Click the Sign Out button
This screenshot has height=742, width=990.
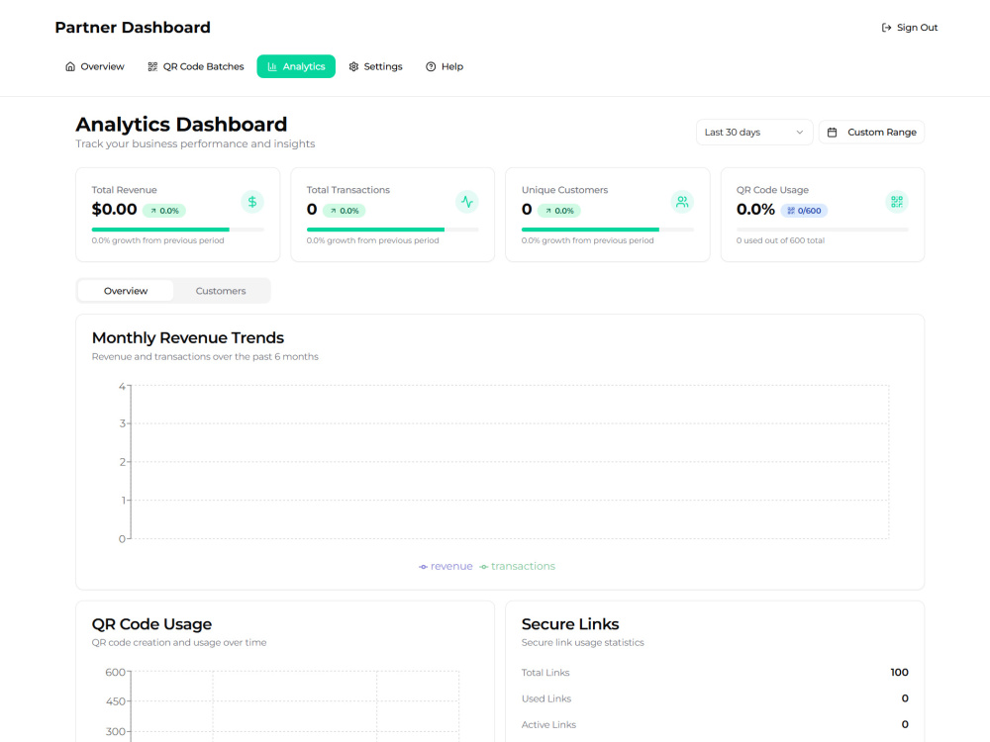click(910, 28)
